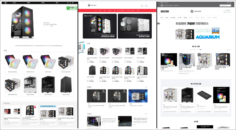Image resolution: width=236 pixels, height=130 pixels.
Task: Open the plain black tower product on the middle page
Action: [x=92, y=70]
